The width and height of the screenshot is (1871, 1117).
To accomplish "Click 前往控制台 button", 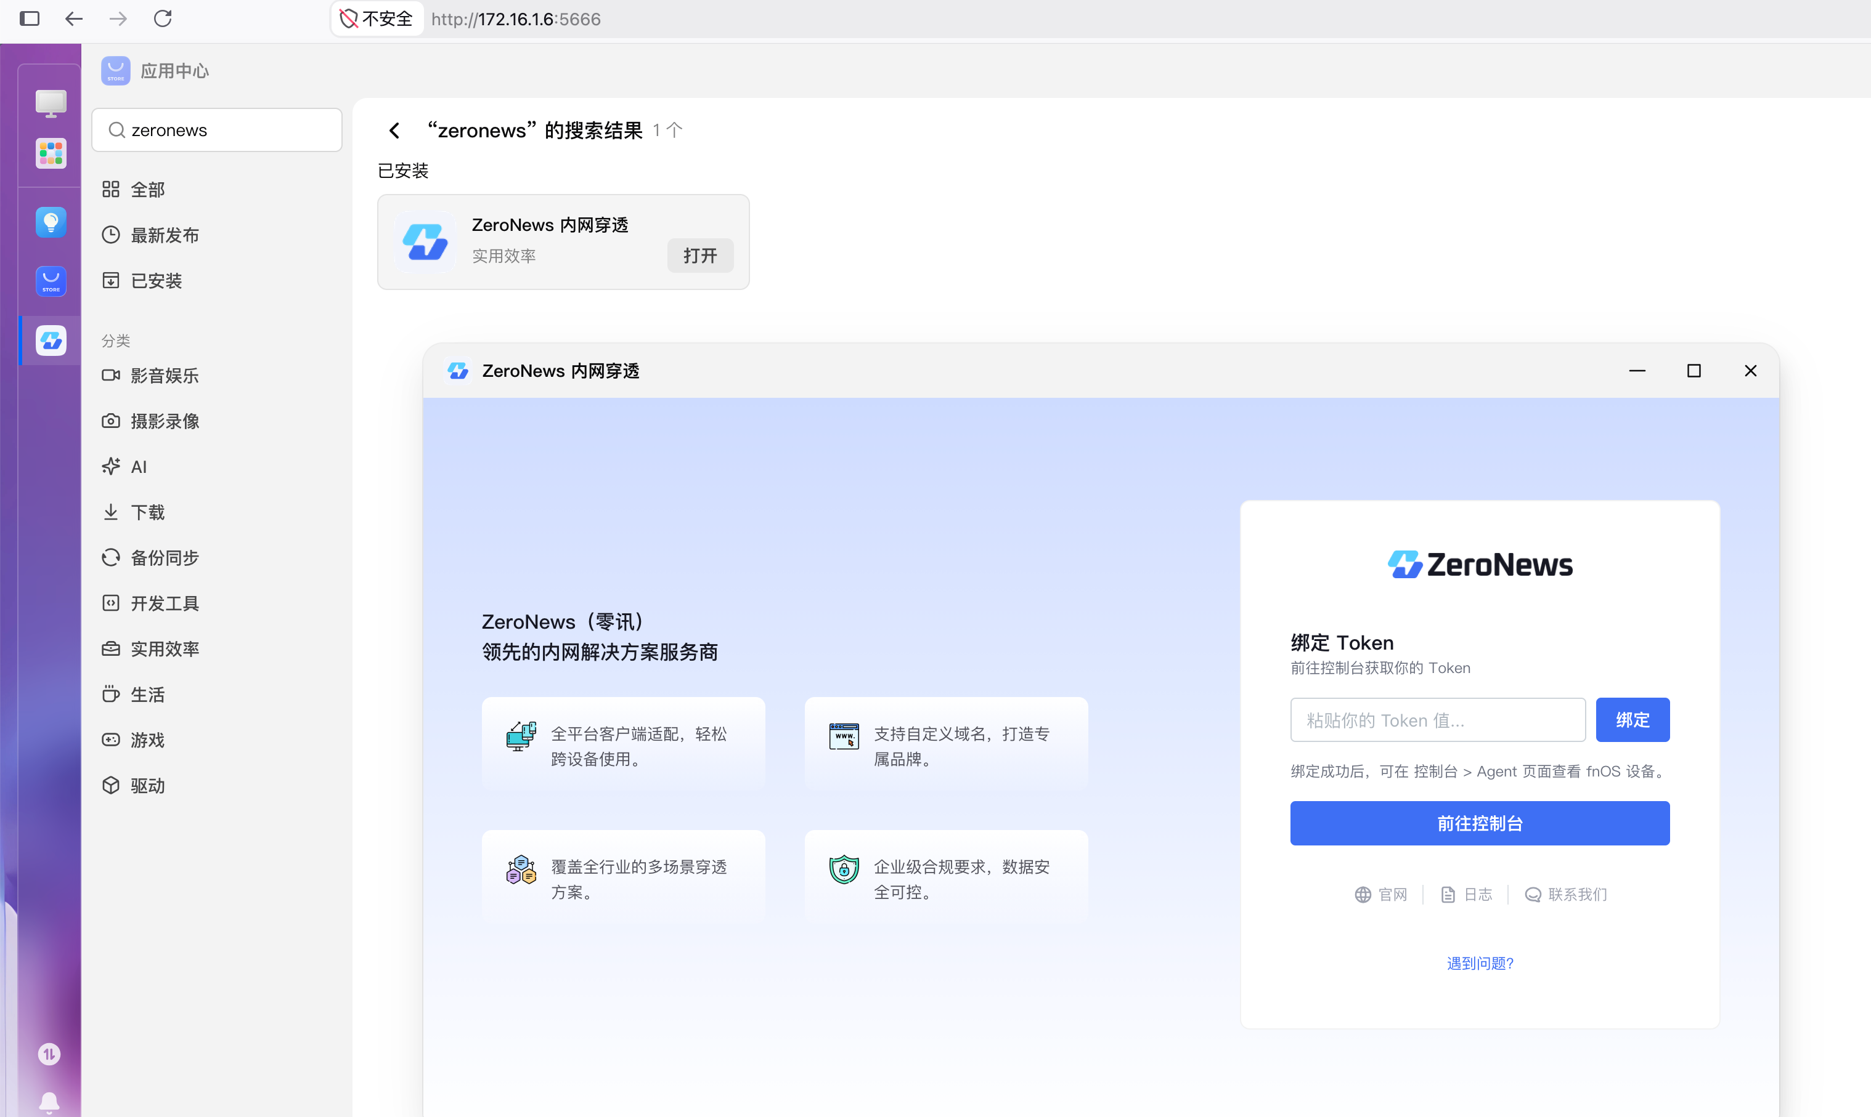I will (1479, 823).
